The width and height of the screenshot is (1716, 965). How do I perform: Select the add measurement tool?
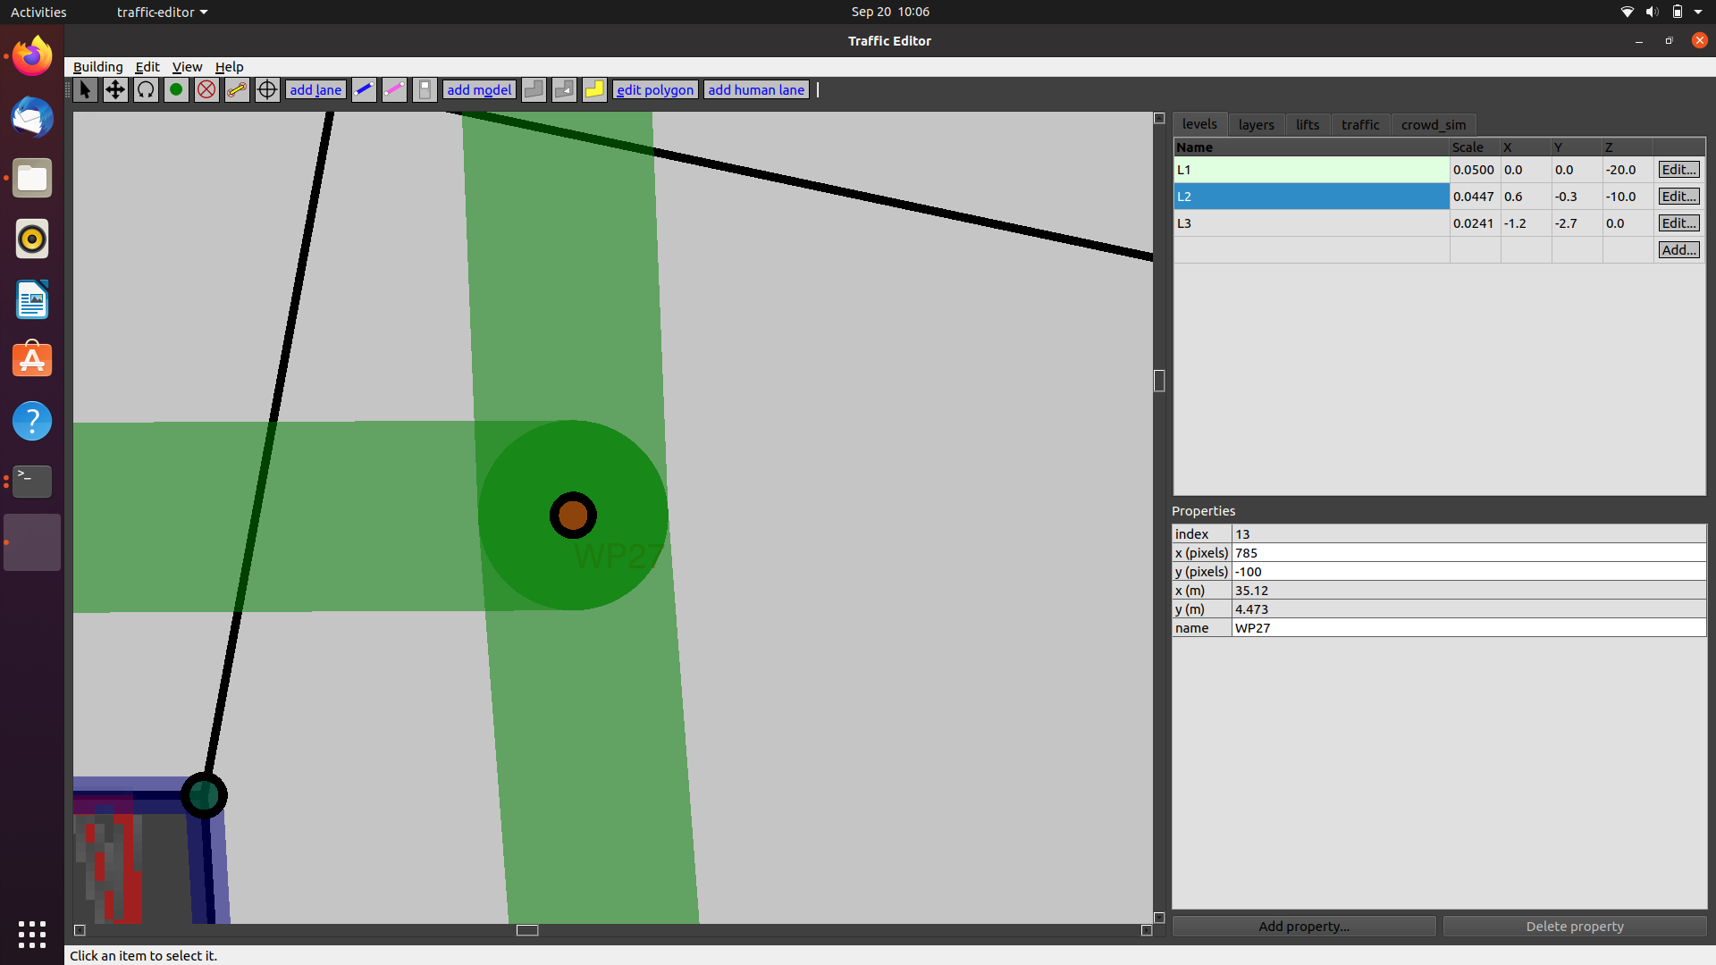click(x=237, y=89)
